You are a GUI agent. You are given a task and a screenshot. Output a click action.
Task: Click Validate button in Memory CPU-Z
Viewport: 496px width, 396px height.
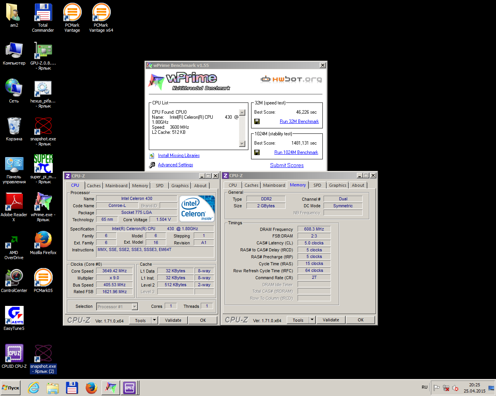pyautogui.click(x=331, y=320)
